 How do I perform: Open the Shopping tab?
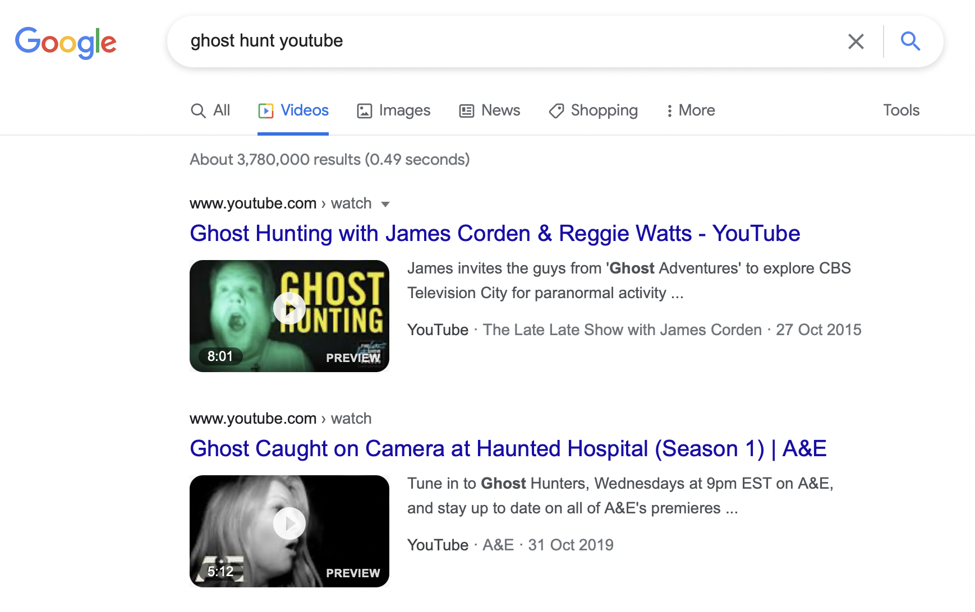point(594,110)
